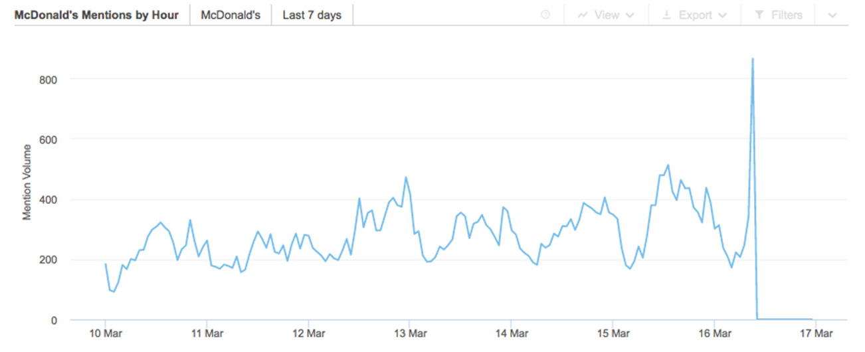The image size is (865, 352).
Task: Click the help question mark icon
Action: [x=545, y=15]
